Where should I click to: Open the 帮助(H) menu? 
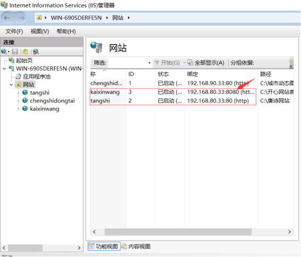(66, 31)
